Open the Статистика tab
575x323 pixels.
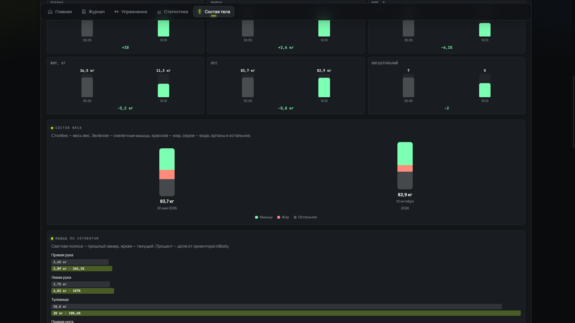[172, 12]
